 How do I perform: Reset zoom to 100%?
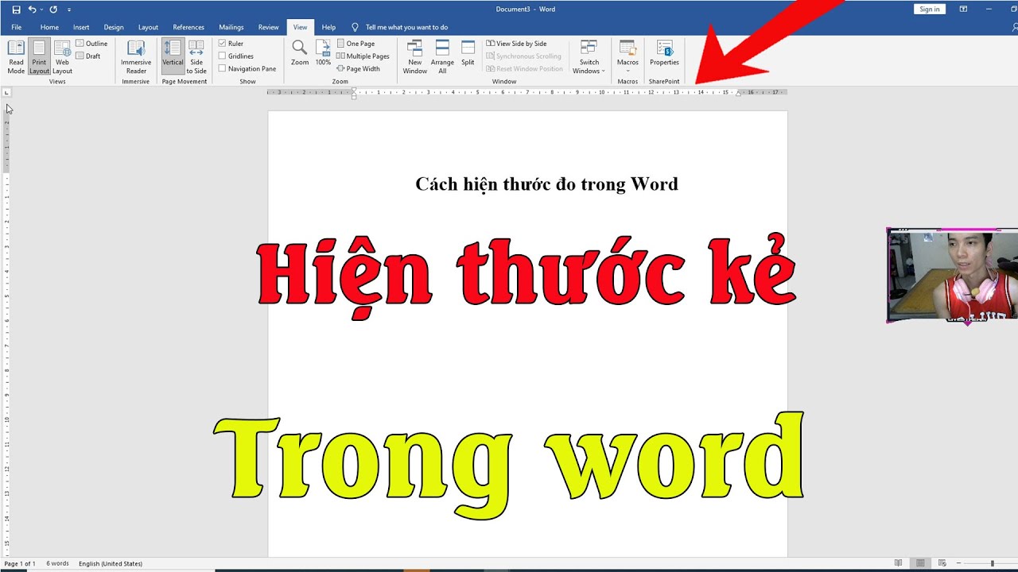tap(323, 53)
